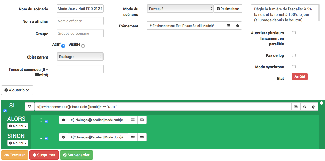Delete the SI block using its corner minus icon
Viewport: 325px width, 161px height.
point(321,103)
